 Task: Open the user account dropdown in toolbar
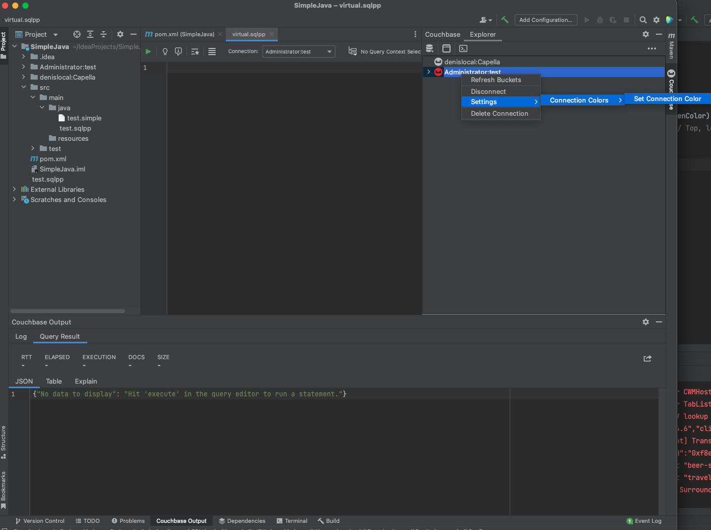pos(486,20)
